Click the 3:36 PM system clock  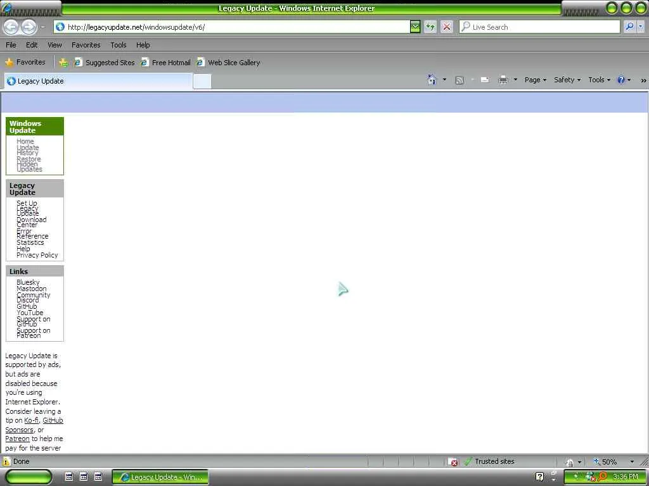pyautogui.click(x=626, y=477)
